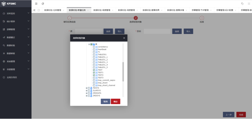Expand the MDSYS tree node

(86, 88)
